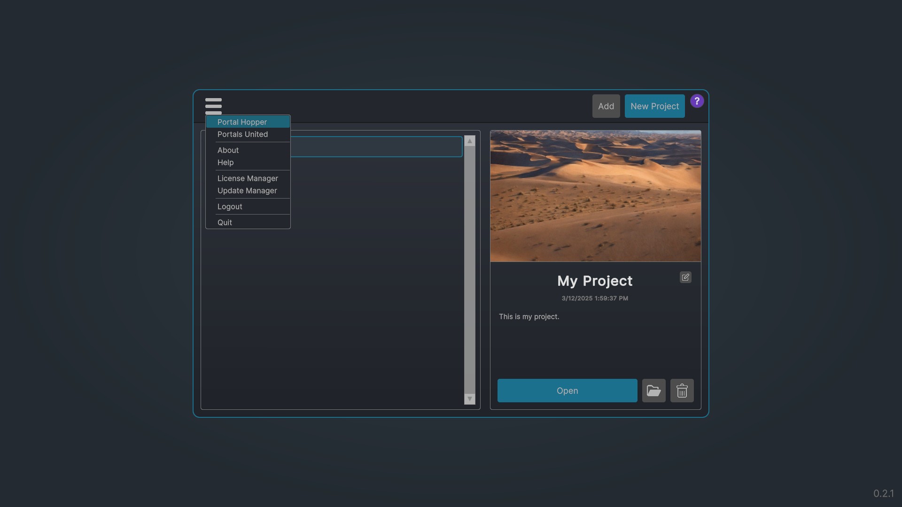The image size is (902, 507).
Task: Select Logout from the menu
Action: coord(230,207)
